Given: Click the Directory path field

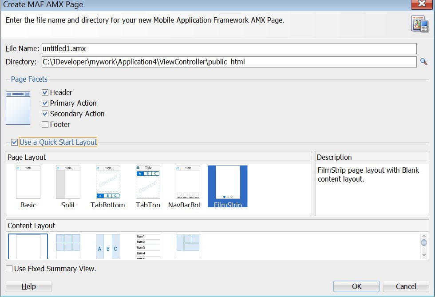Looking at the screenshot, I should coord(229,62).
